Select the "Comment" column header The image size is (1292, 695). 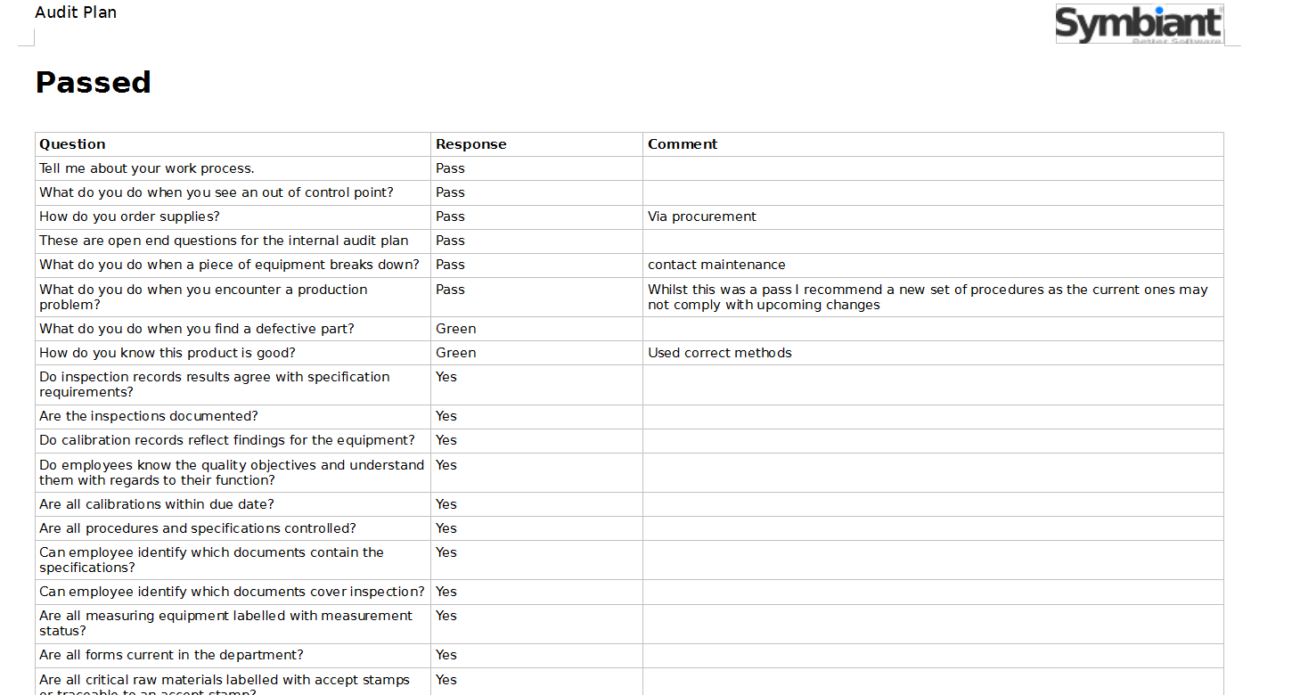(683, 144)
